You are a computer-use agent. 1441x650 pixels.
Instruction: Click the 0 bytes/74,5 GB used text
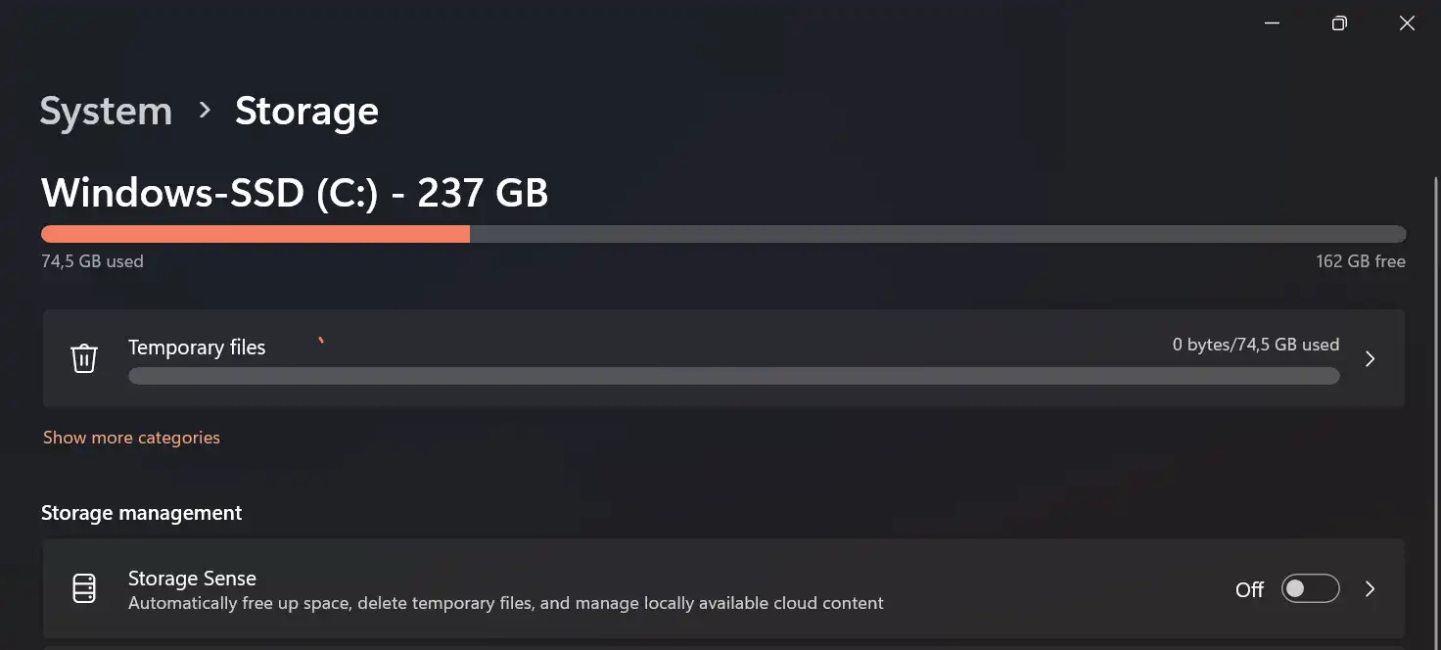1256,345
